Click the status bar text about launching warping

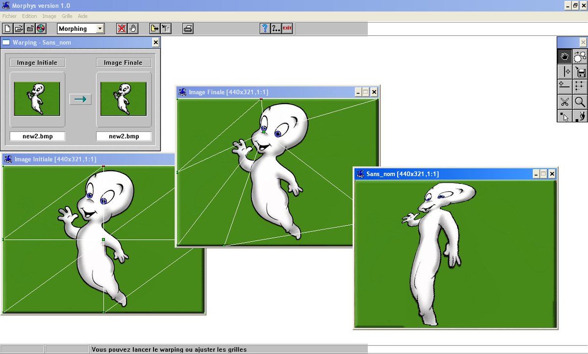coord(169,350)
